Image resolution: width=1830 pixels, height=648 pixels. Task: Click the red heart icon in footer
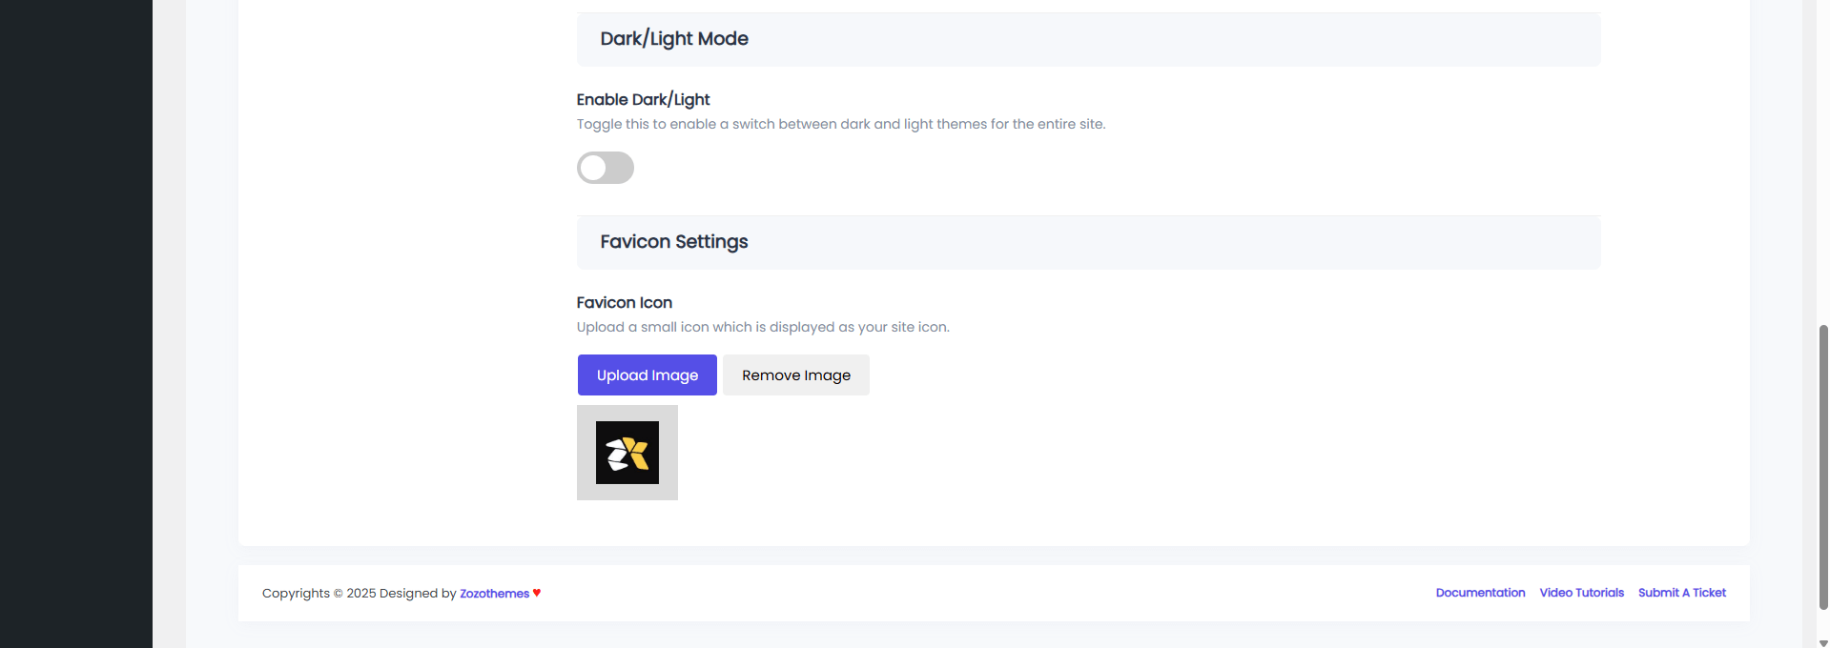[537, 593]
